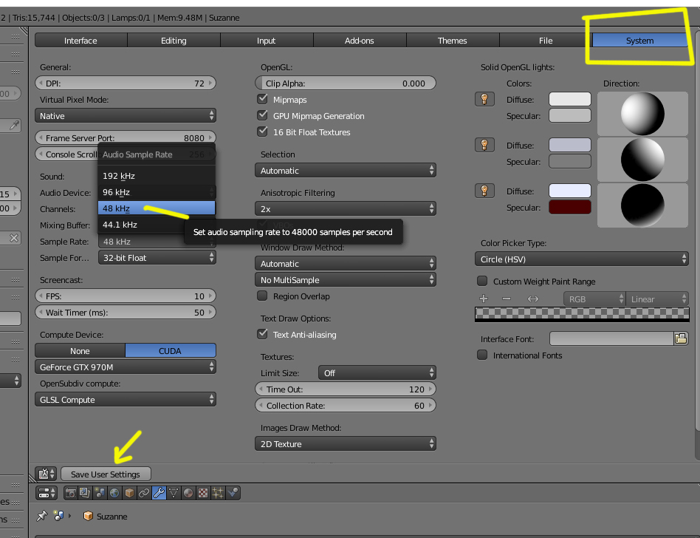Viewport: 700px width, 538px height.
Task: Toggle the first OpenGL light bulb
Action: point(484,99)
